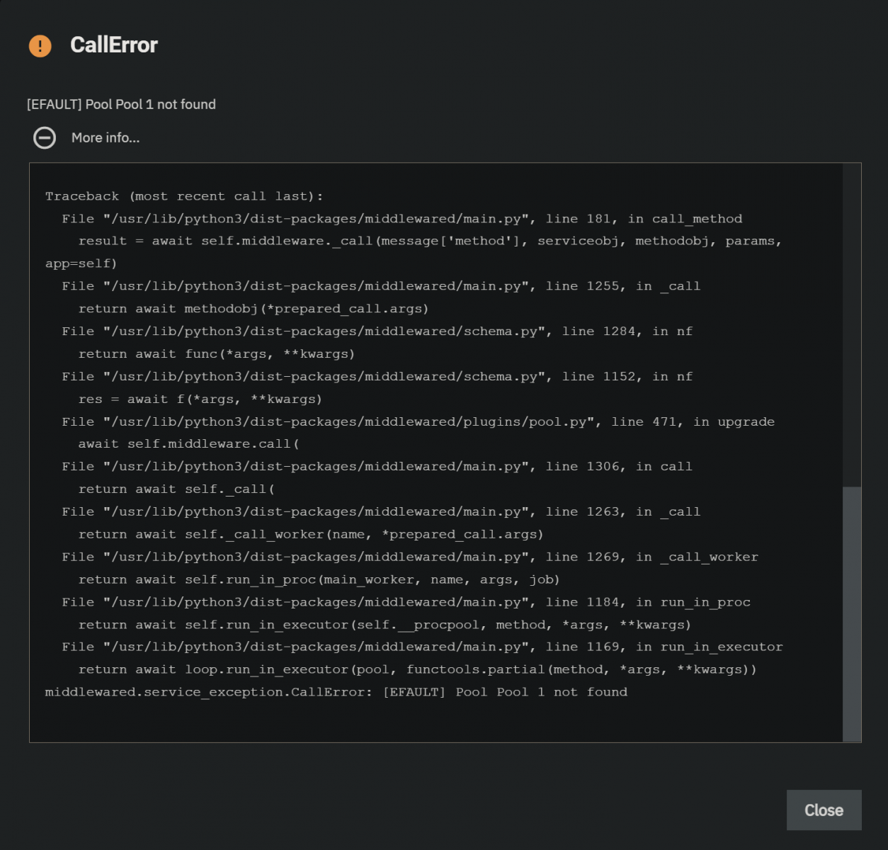The width and height of the screenshot is (888, 850).
Task: Click the line mentioning main.py line 181
Action: [402, 219]
